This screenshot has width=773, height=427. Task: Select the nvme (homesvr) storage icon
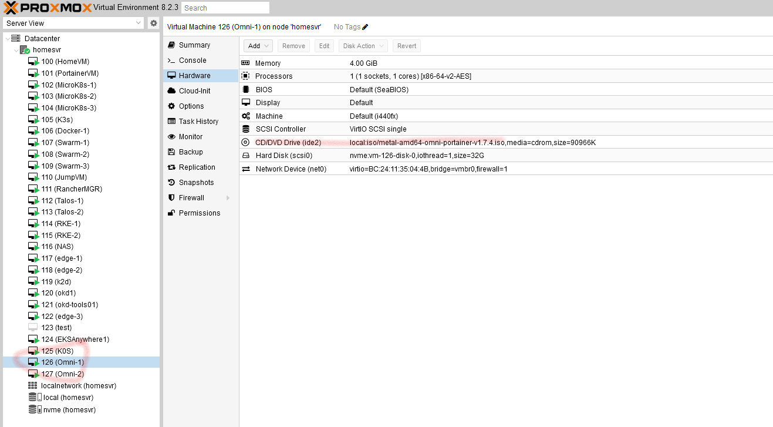(x=35, y=409)
